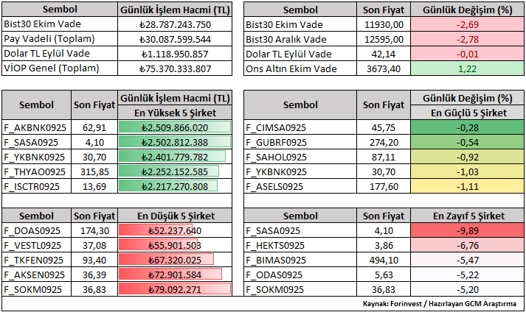Click the "En Düşük 5 Şirket" header

point(175,216)
